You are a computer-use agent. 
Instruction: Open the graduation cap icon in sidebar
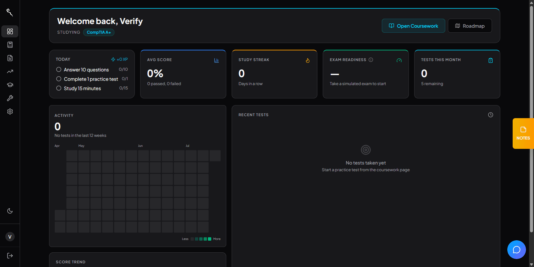(x=10, y=85)
